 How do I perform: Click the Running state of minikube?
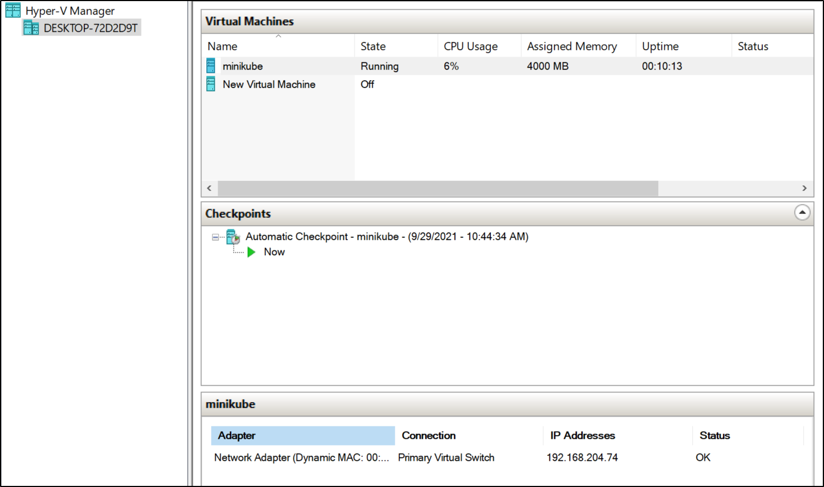[x=379, y=66]
